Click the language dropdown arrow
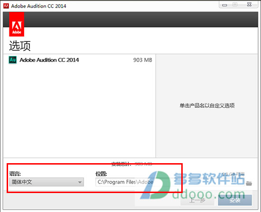 pyautogui.click(x=80, y=182)
